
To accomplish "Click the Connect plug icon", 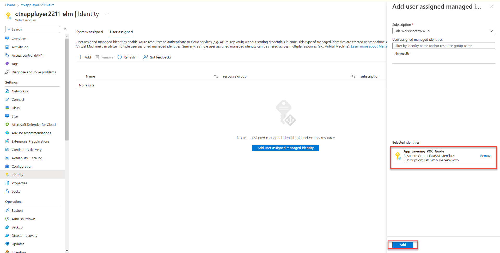I will coord(7,99).
